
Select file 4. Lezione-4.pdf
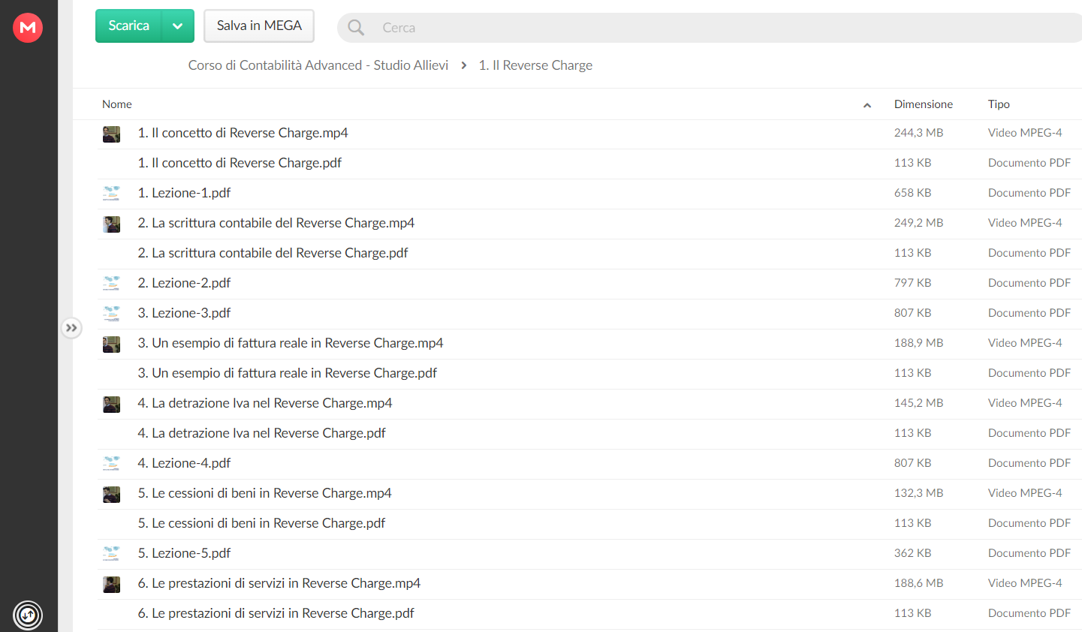tap(184, 463)
